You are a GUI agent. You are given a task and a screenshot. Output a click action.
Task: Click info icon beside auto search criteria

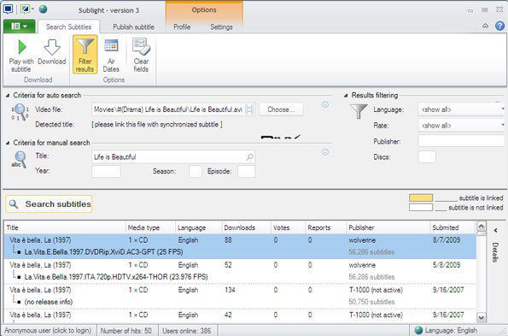tap(325, 104)
